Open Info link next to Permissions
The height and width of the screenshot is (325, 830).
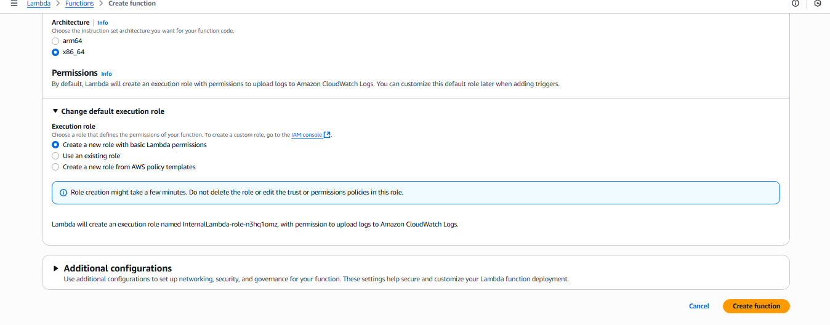point(107,74)
